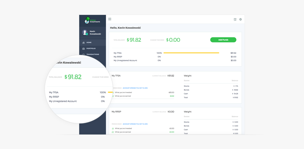Viewport: 304px width, 149px height.
Task: Click the Helium Investments logo
Action: point(92,21)
